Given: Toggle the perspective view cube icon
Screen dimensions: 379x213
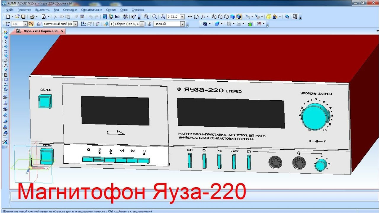Looking at the screenshot, I should [269, 17].
